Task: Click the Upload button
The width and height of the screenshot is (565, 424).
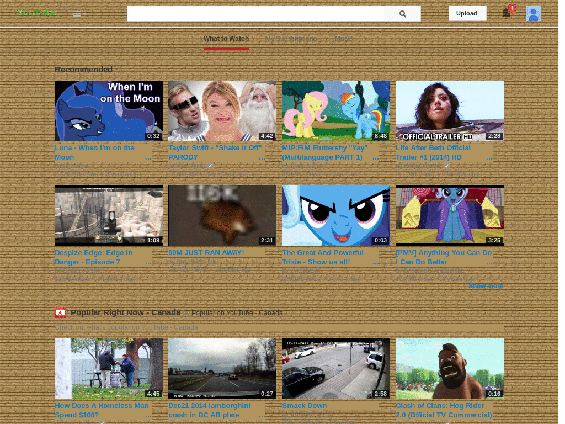Action: 467,13
